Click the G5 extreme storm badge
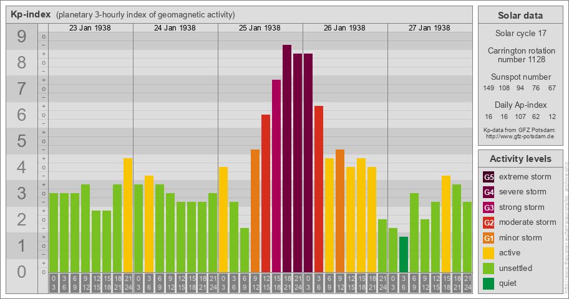Screen dimensions: 569x299 [x=489, y=177]
